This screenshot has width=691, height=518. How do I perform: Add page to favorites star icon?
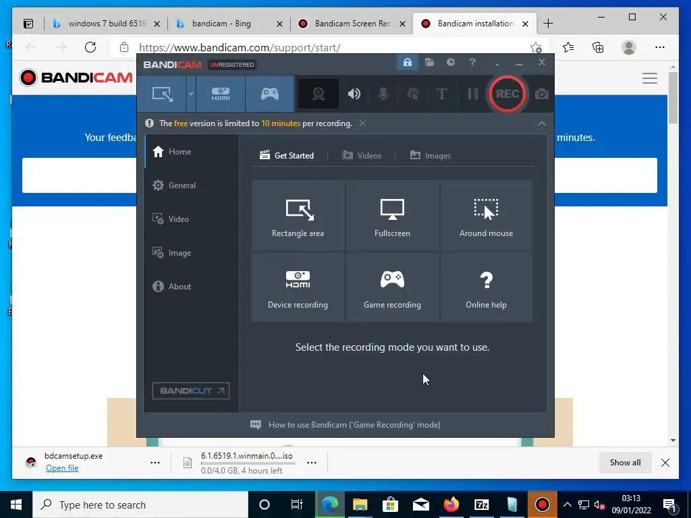point(536,47)
